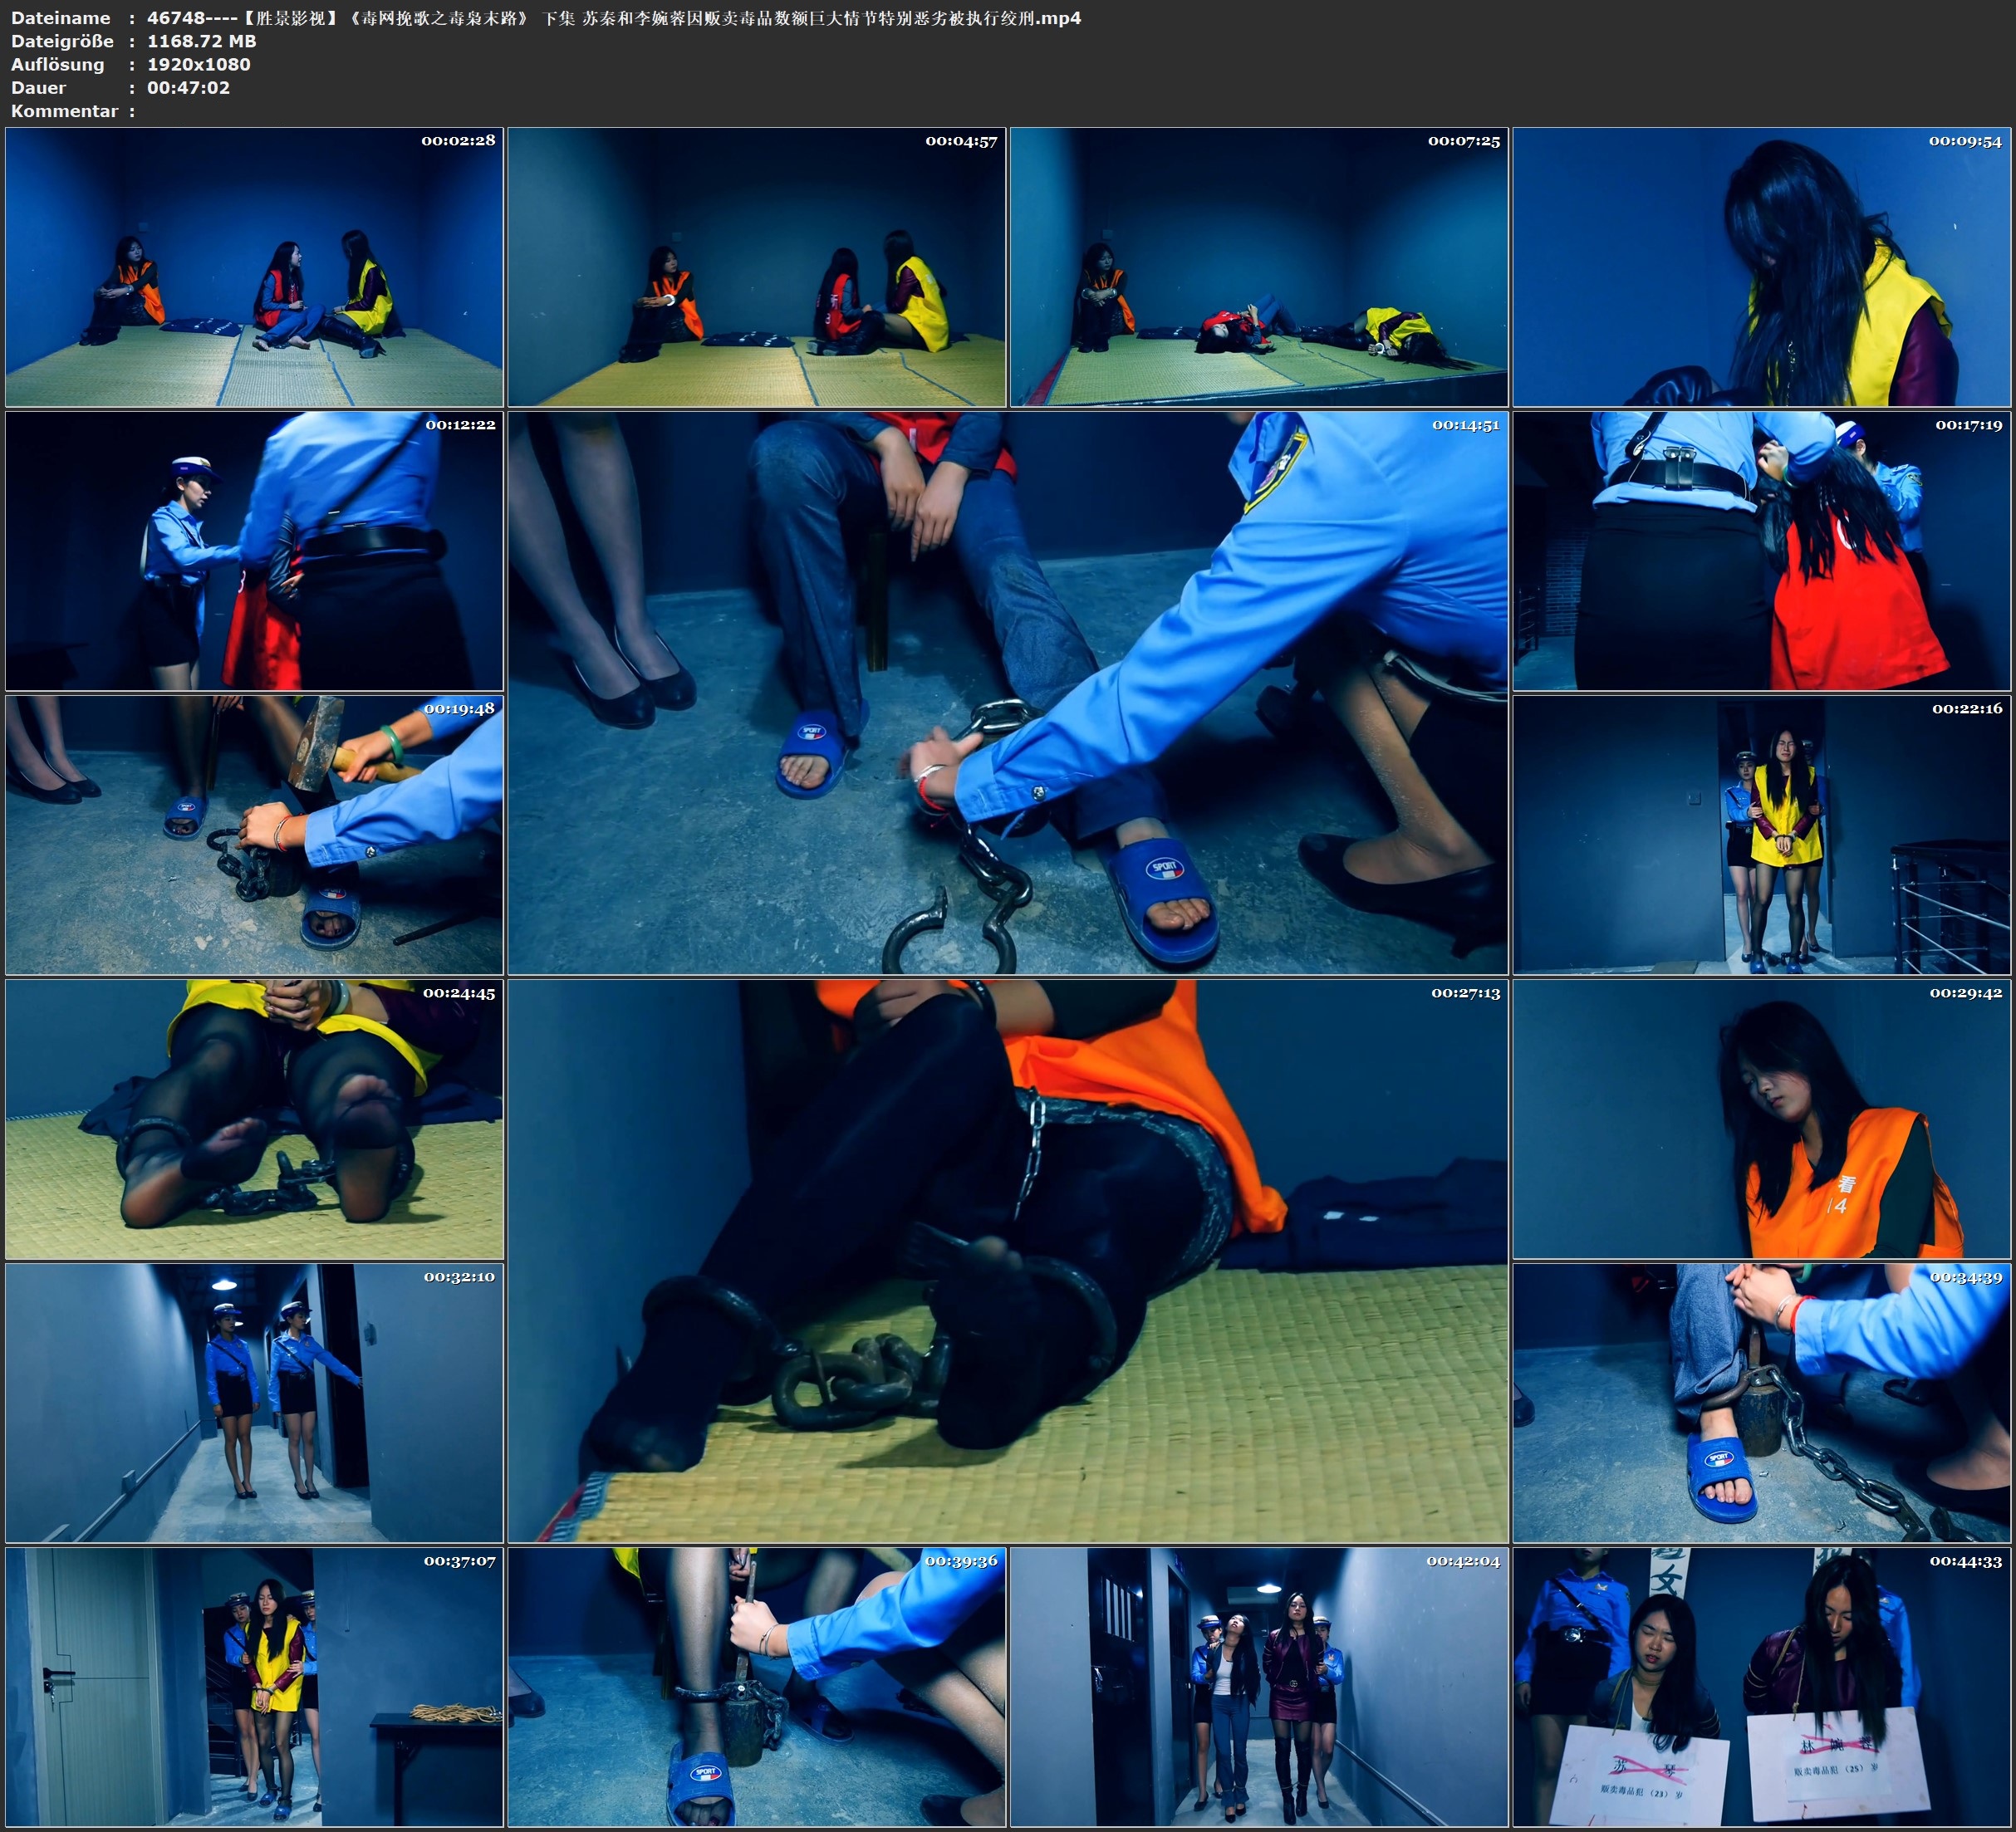Click the Auflösung value 1920x1080
The image size is (2016, 1832).
click(x=198, y=64)
